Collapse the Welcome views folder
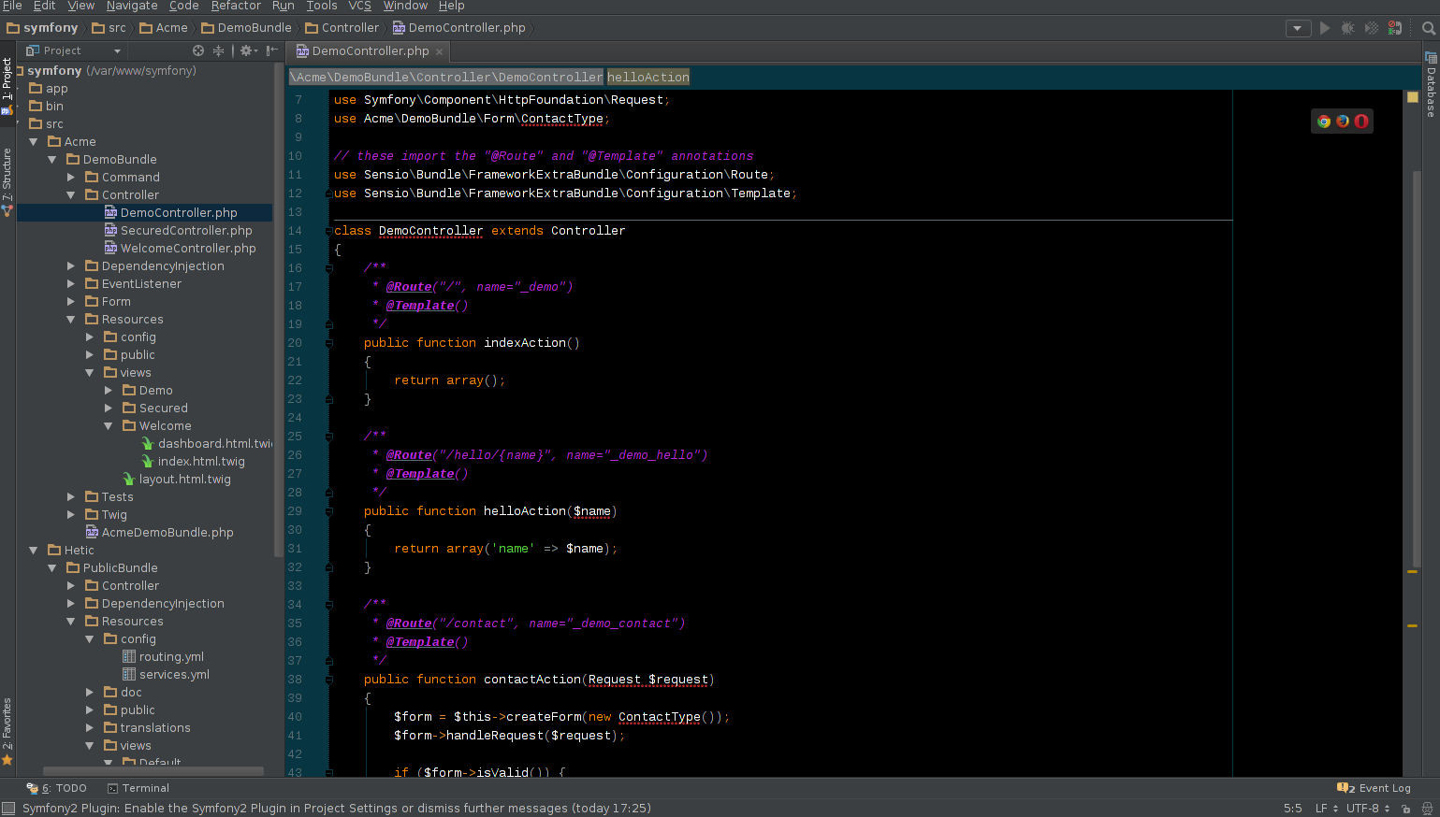 click(x=109, y=426)
